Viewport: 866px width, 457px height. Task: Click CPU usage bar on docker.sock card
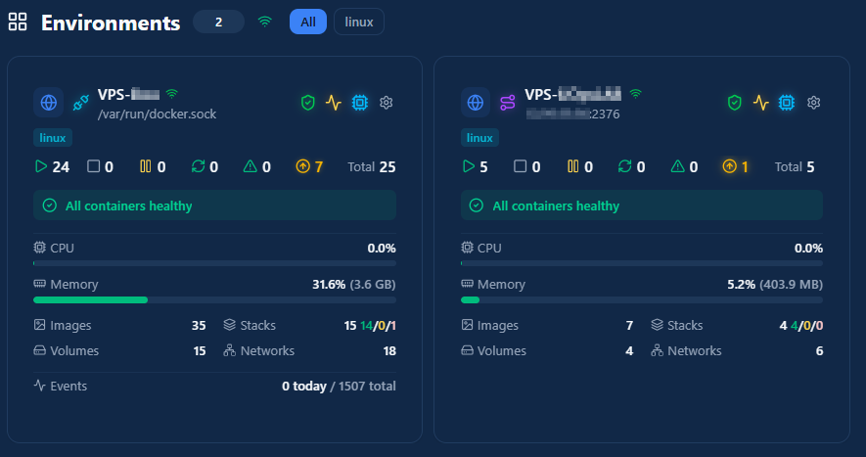(x=215, y=263)
